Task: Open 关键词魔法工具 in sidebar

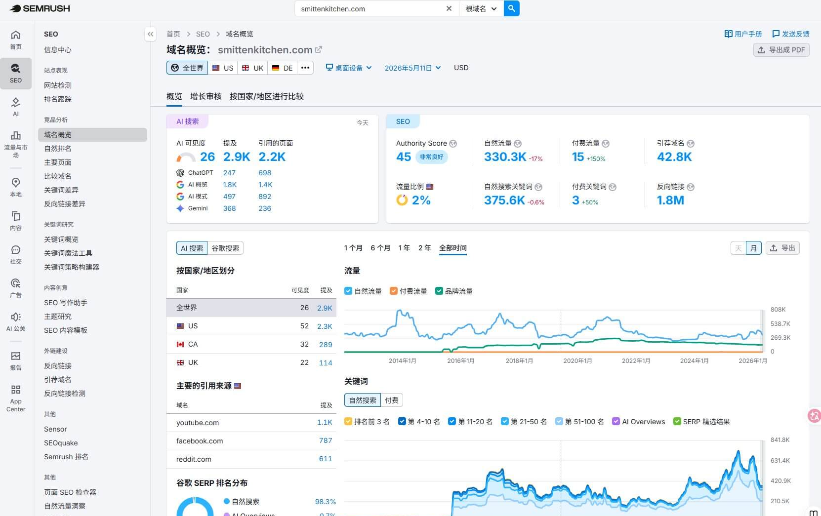Action: point(68,253)
